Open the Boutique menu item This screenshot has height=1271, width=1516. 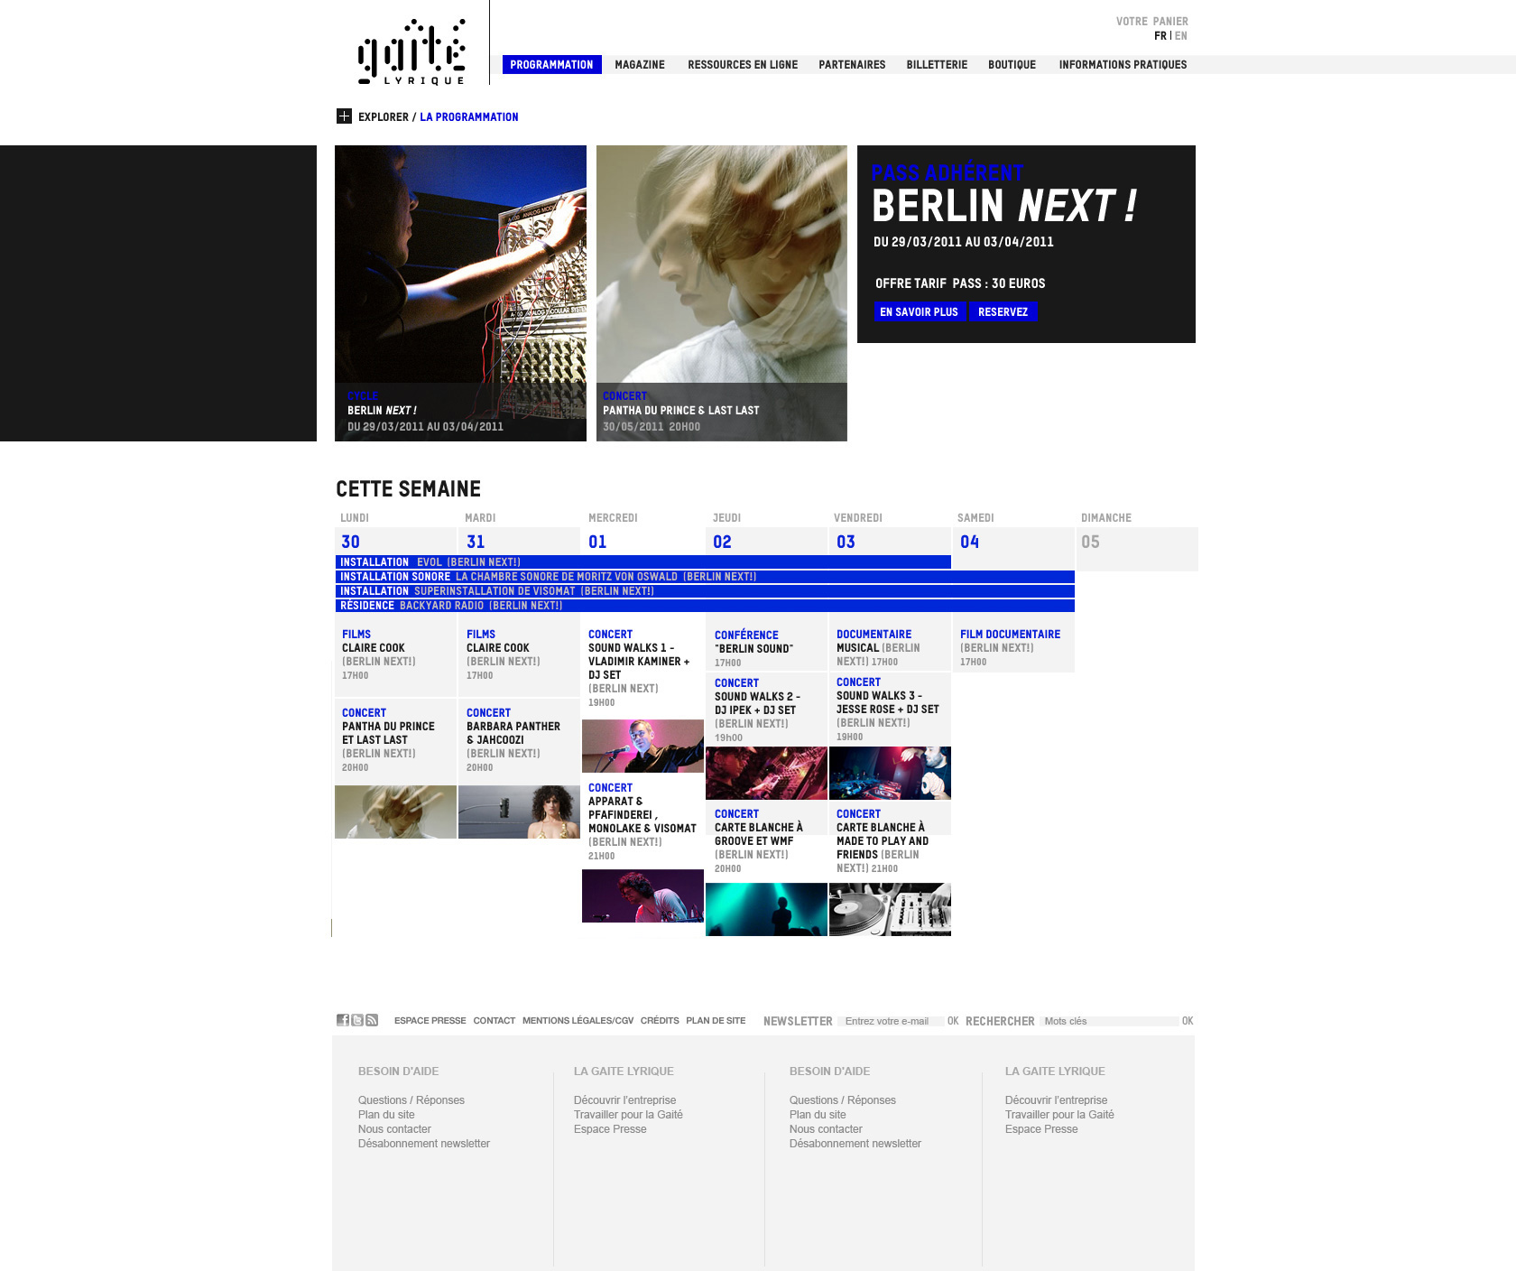tap(1012, 65)
